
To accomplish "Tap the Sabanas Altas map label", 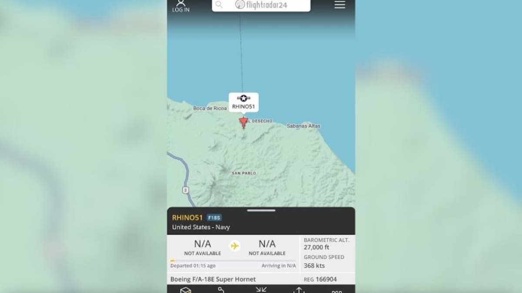I will point(304,126).
